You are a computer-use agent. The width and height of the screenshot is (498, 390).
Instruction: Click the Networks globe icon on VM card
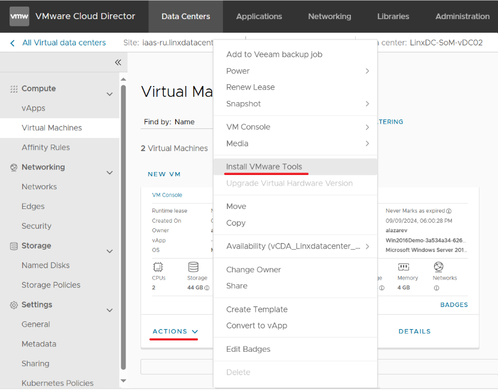[438, 267]
